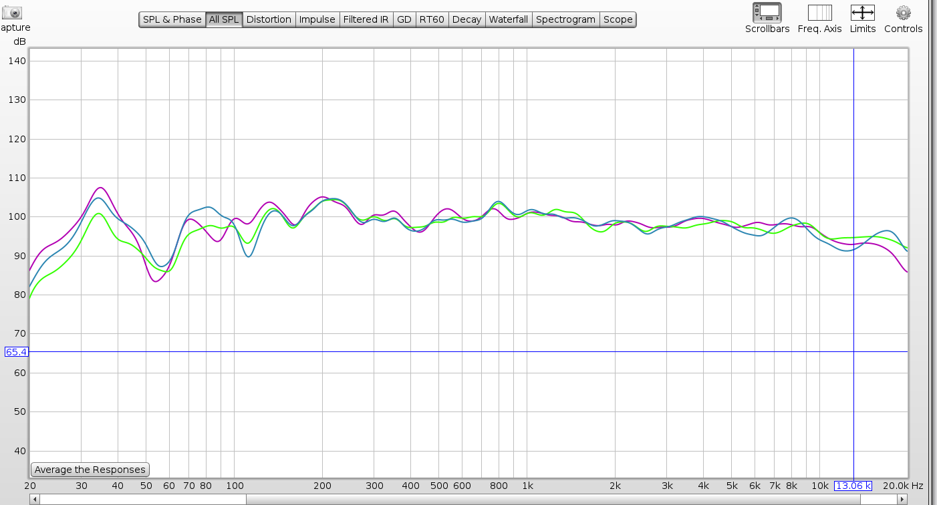The height and width of the screenshot is (505, 937).
Task: Show the Spectrogram tab
Action: tap(565, 19)
